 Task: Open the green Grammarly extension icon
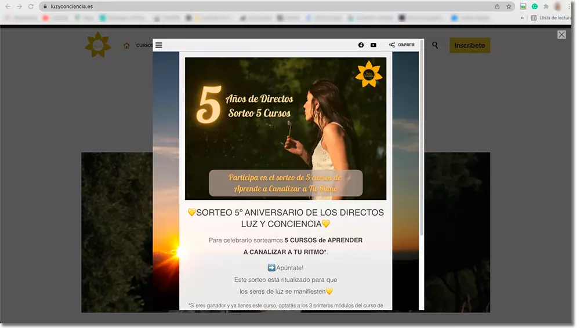pos(535,6)
